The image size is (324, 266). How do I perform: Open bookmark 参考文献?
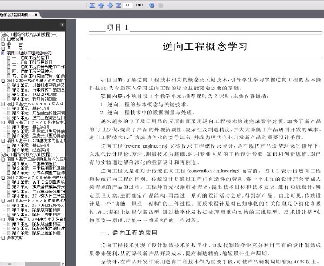point(15,238)
